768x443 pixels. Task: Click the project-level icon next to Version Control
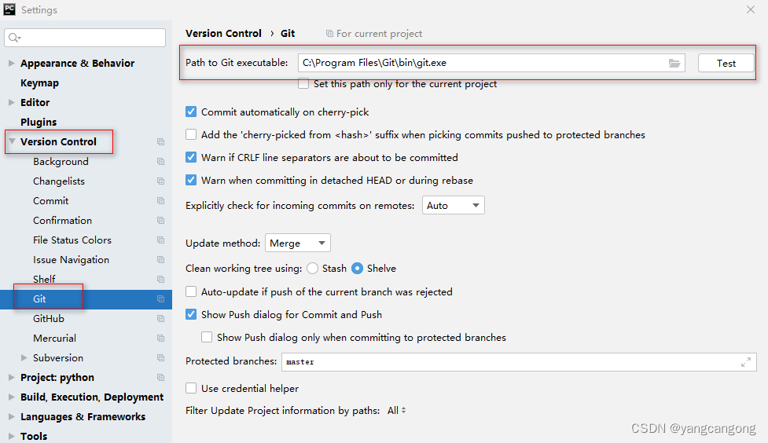160,142
